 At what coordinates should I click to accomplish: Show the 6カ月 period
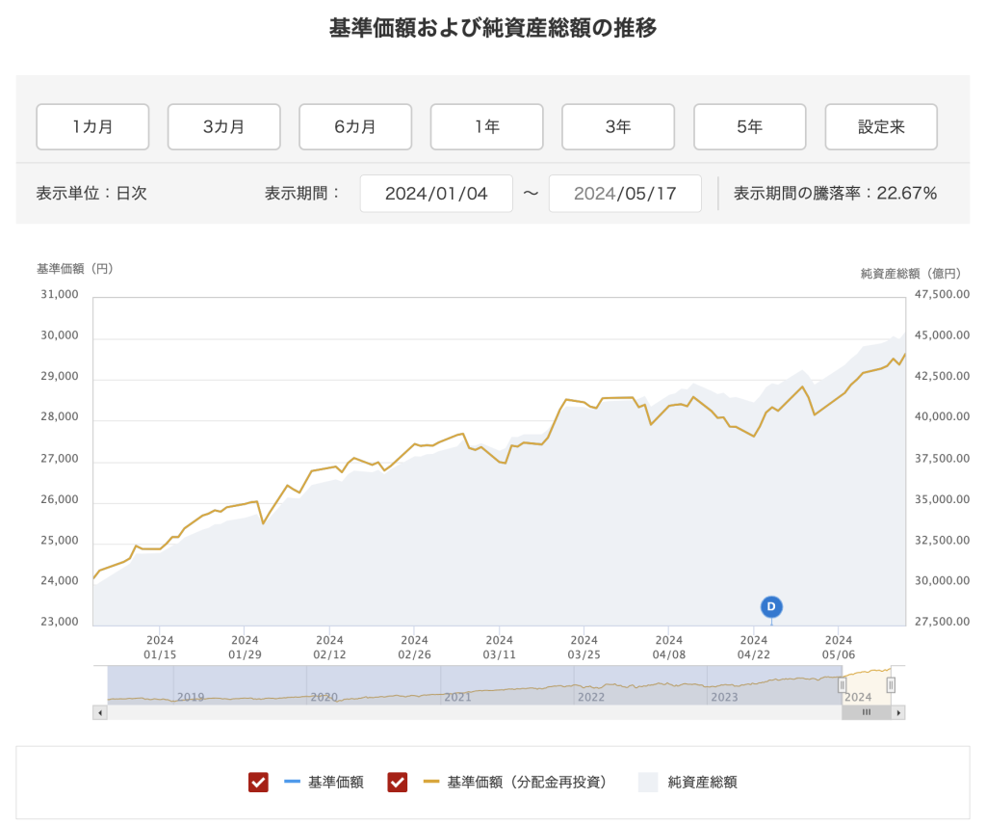(355, 127)
